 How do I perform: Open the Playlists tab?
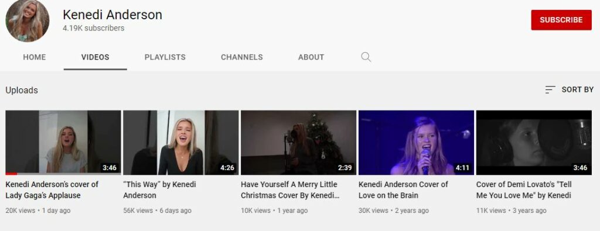[x=165, y=57]
